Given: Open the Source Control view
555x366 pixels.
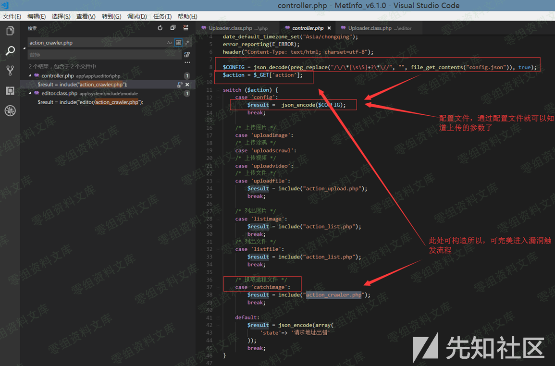Looking at the screenshot, I should click(x=10, y=71).
